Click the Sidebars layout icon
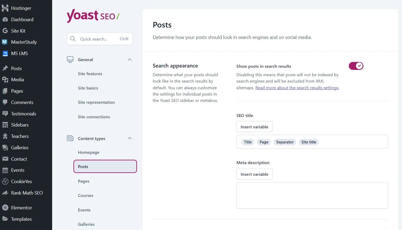402x230 pixels. click(5, 125)
